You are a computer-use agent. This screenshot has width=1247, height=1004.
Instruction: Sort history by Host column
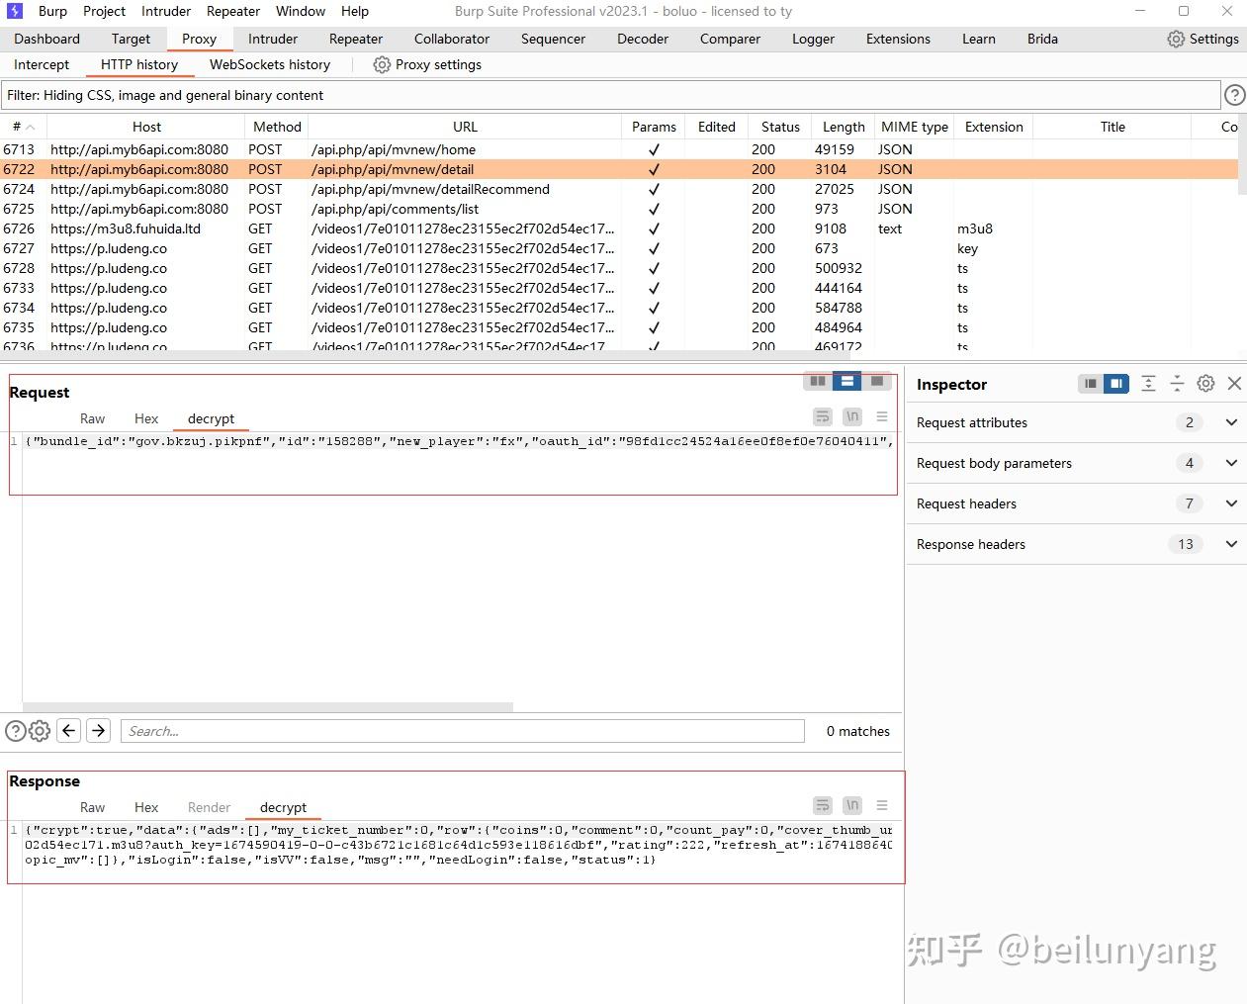[x=146, y=127]
